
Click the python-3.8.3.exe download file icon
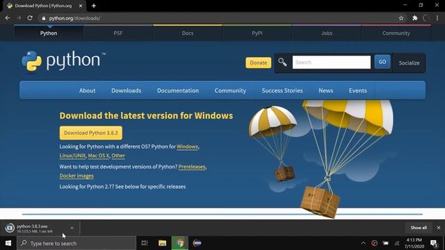coord(10,228)
